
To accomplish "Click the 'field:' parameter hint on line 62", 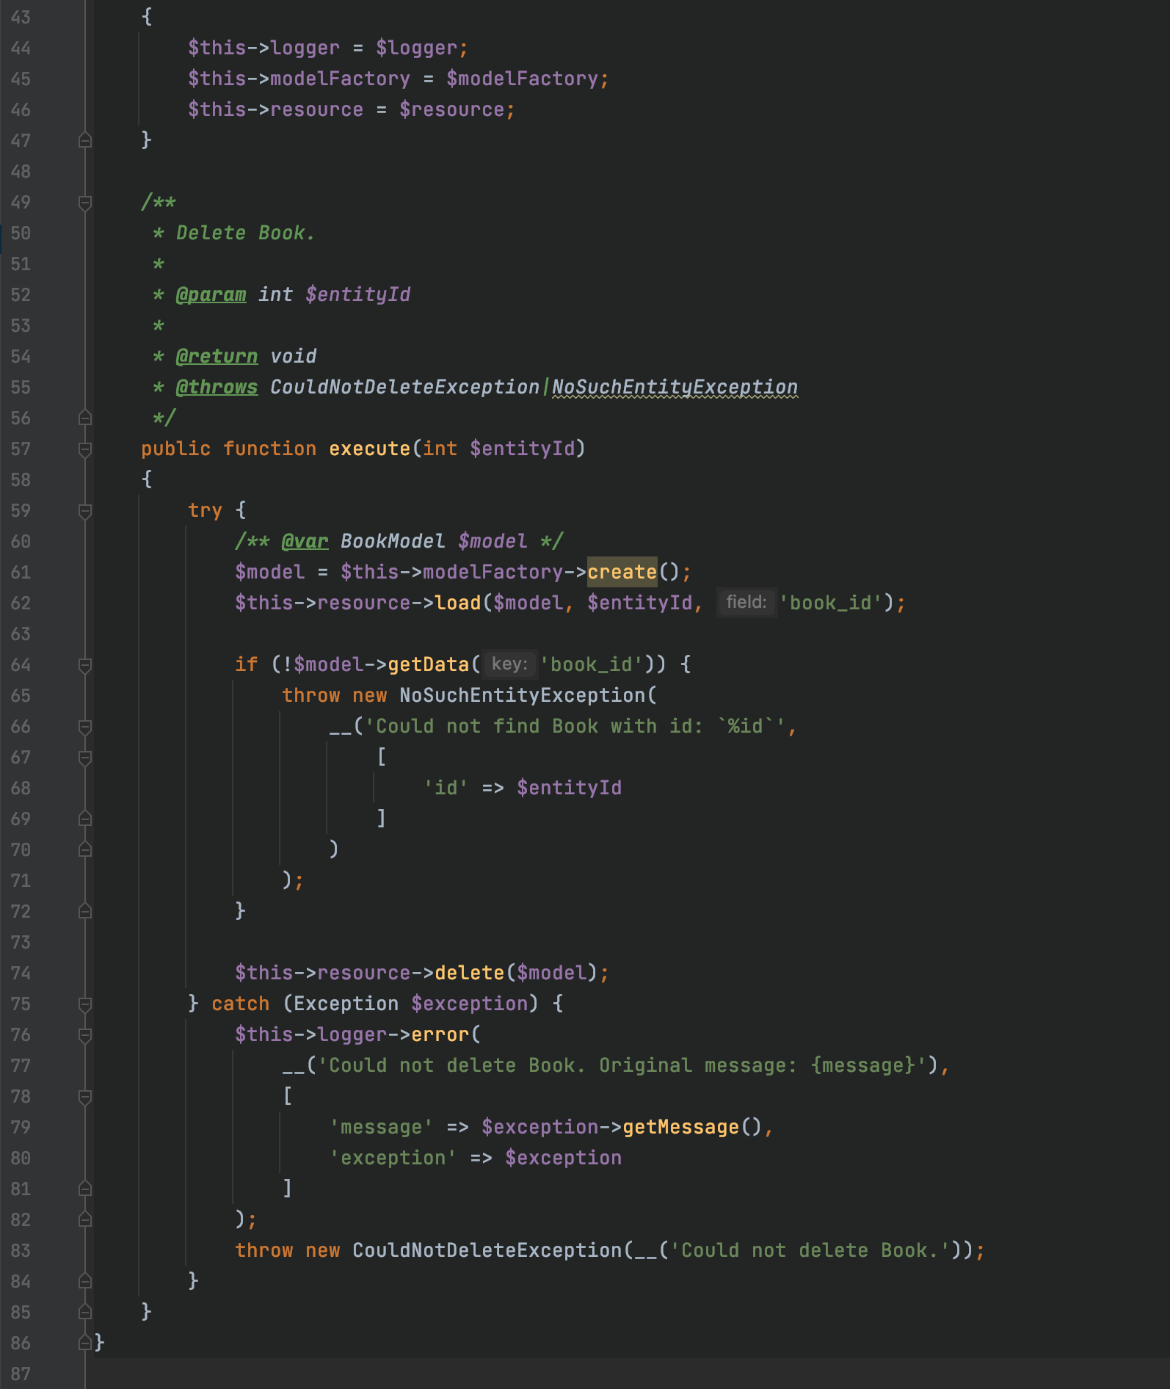I will 746,603.
